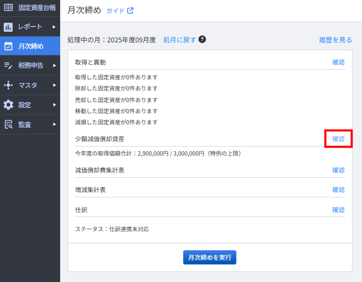Expand the マスタ submenu arrow
The image size is (362, 282).
click(x=54, y=85)
